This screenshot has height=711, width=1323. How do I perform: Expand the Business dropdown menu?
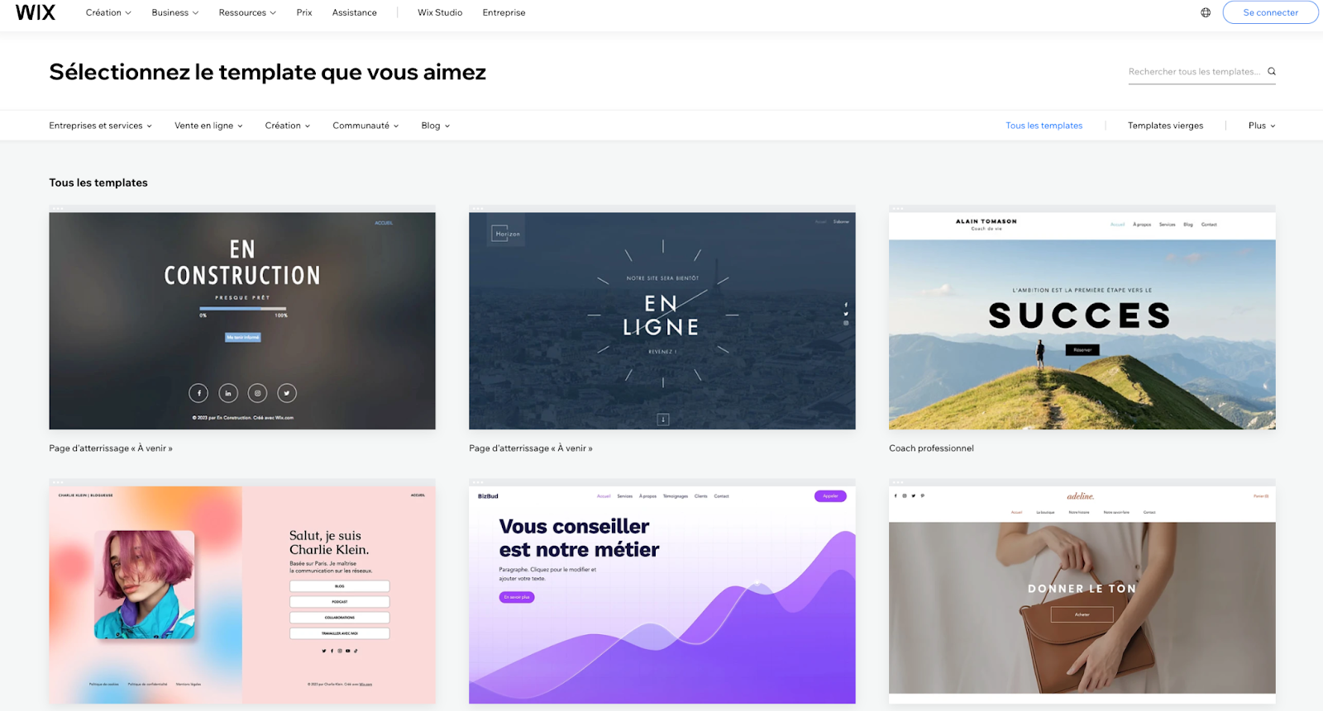coord(175,12)
